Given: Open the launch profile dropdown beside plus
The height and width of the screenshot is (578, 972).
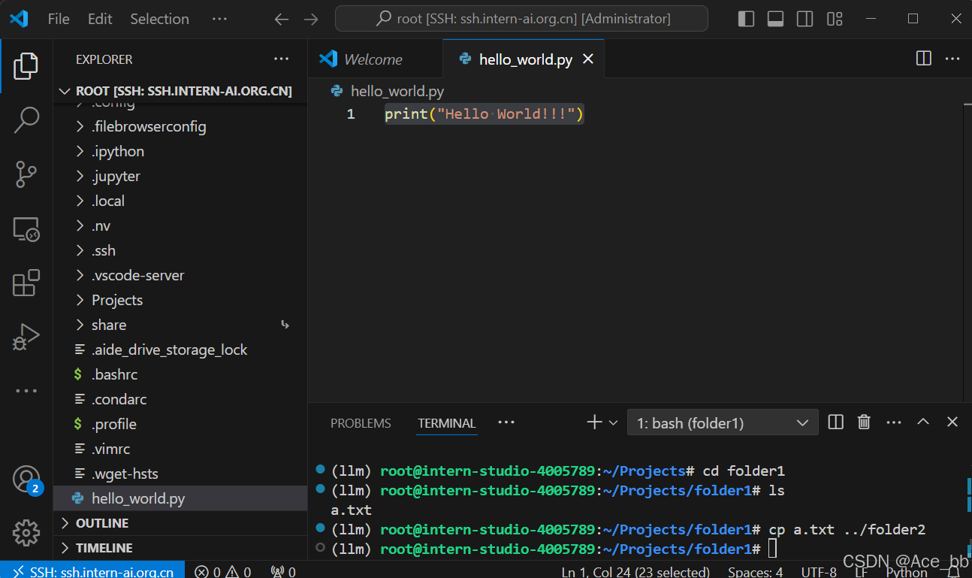Looking at the screenshot, I should [x=613, y=423].
